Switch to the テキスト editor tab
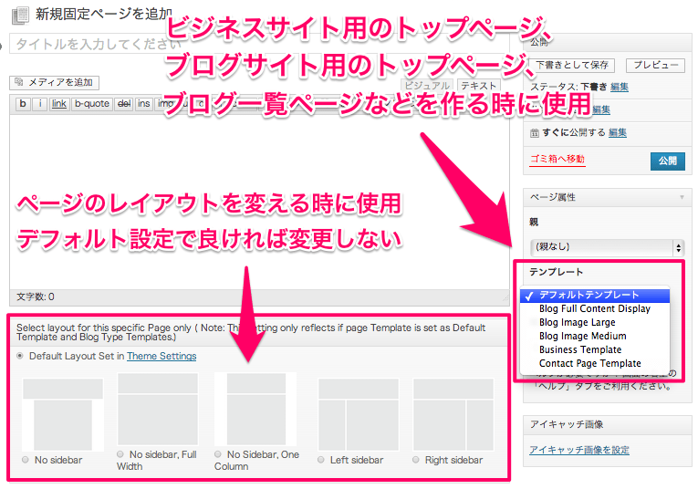 tap(478, 86)
